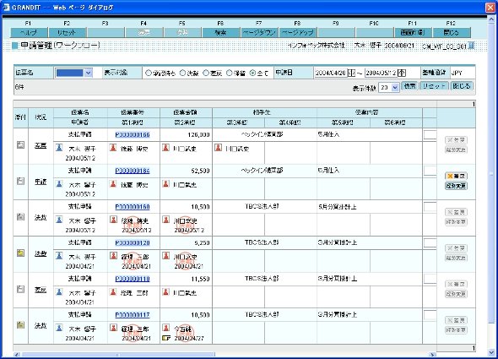Open attachment icon for voucher P000000166
This screenshot has width=498, height=359.
tap(20, 145)
